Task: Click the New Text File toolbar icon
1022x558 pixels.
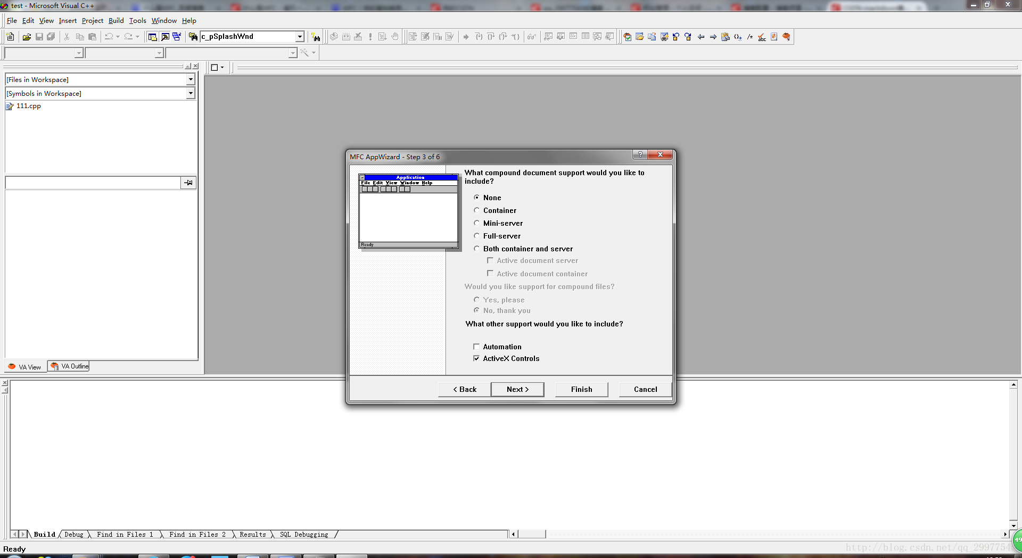Action: pyautogui.click(x=10, y=37)
